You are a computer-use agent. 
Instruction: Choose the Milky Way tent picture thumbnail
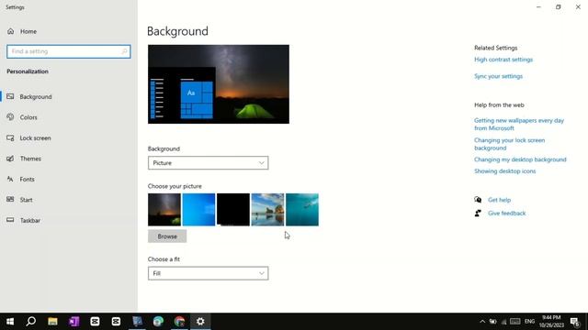164,210
